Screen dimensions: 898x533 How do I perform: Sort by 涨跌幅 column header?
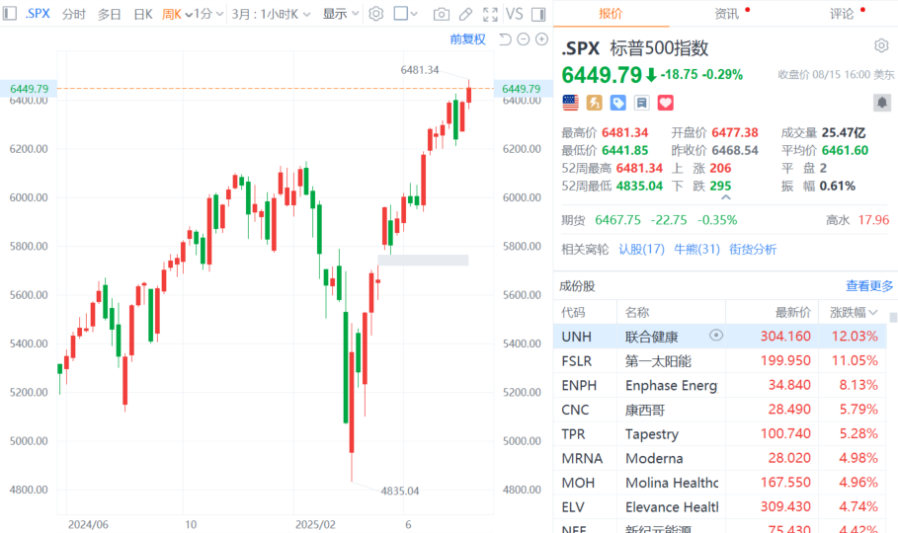tap(853, 312)
